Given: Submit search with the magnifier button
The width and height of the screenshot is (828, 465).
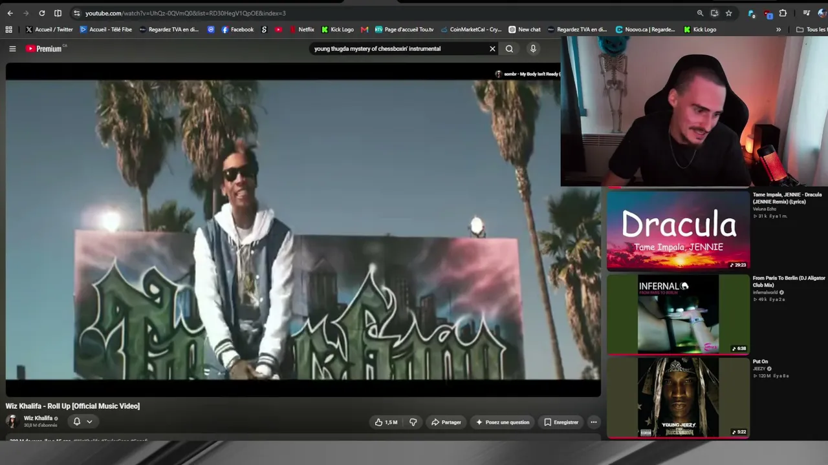Looking at the screenshot, I should pyautogui.click(x=510, y=48).
